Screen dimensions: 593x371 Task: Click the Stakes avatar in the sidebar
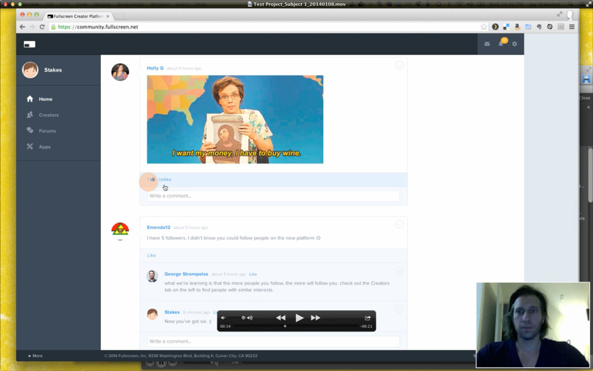click(30, 70)
